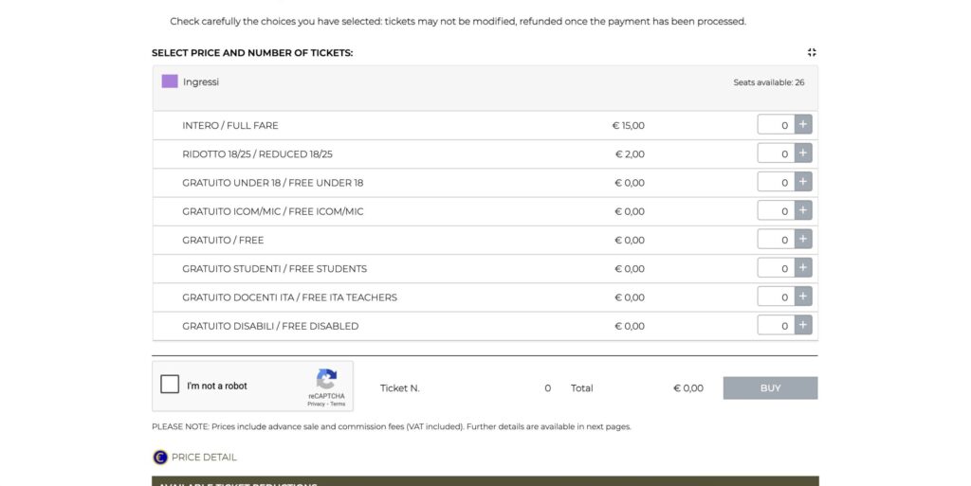The width and height of the screenshot is (971, 486).
Task: Add one FREE STUDENTS ticket
Action: click(803, 268)
